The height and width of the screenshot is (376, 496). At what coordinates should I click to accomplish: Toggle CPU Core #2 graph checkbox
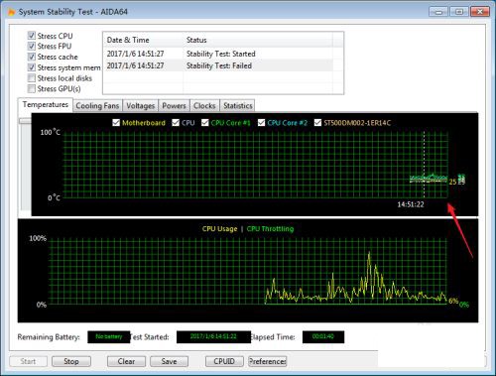[x=261, y=123]
